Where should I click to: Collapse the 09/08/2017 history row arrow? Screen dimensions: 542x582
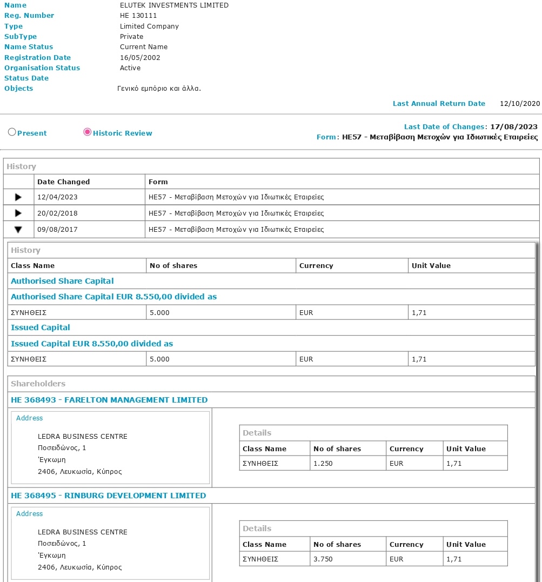[x=18, y=229]
